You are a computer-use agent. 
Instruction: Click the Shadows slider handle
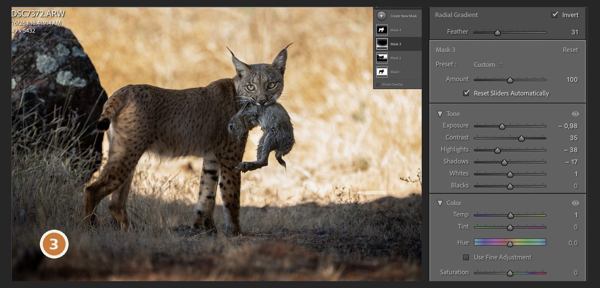(504, 162)
